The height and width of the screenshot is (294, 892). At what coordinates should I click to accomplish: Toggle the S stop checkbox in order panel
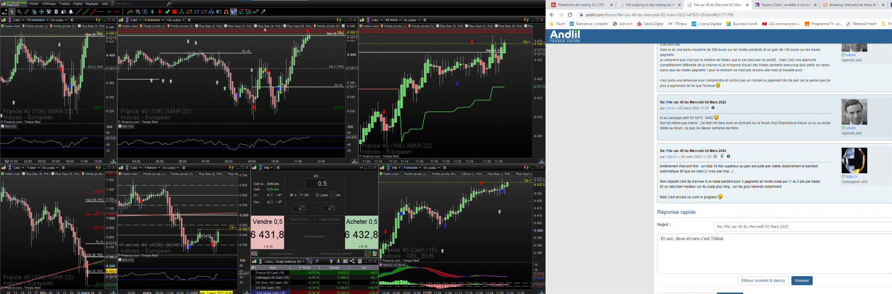click(291, 195)
